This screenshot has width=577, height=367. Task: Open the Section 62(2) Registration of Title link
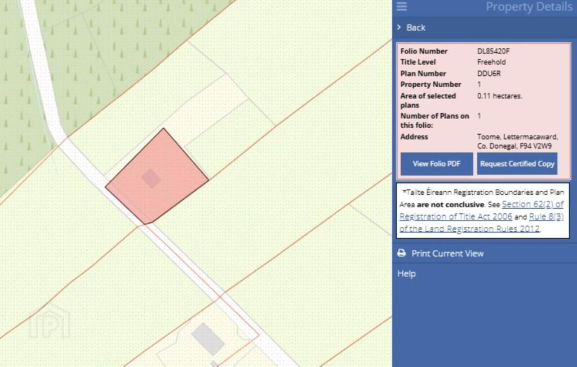[532, 204]
